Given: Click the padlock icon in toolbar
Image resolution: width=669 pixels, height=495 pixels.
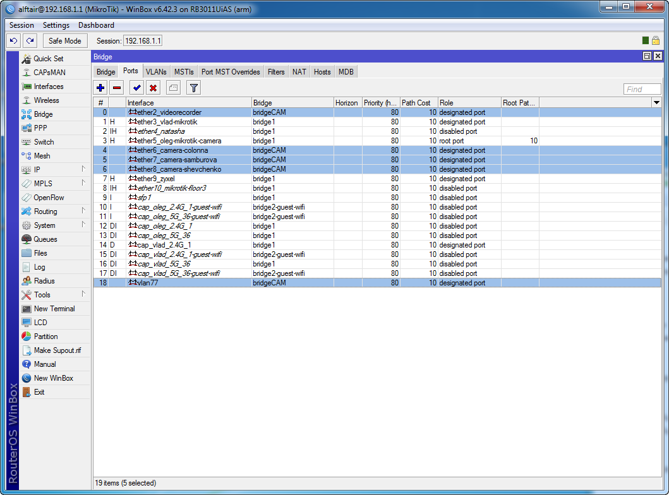Looking at the screenshot, I should point(656,40).
